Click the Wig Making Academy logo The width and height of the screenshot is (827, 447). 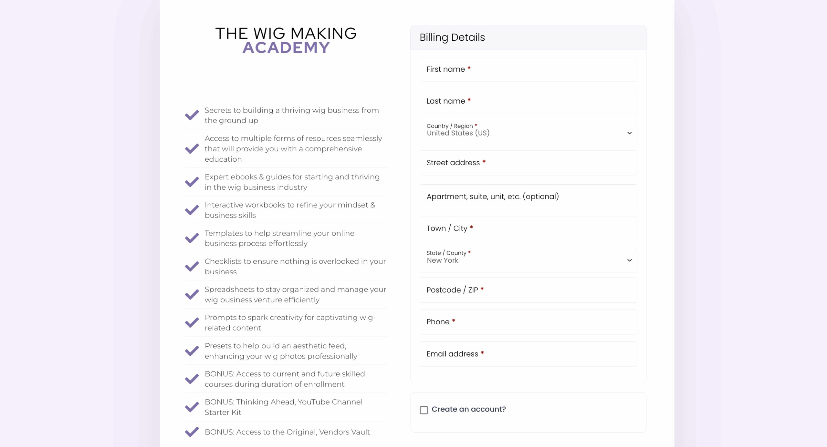coord(286,40)
